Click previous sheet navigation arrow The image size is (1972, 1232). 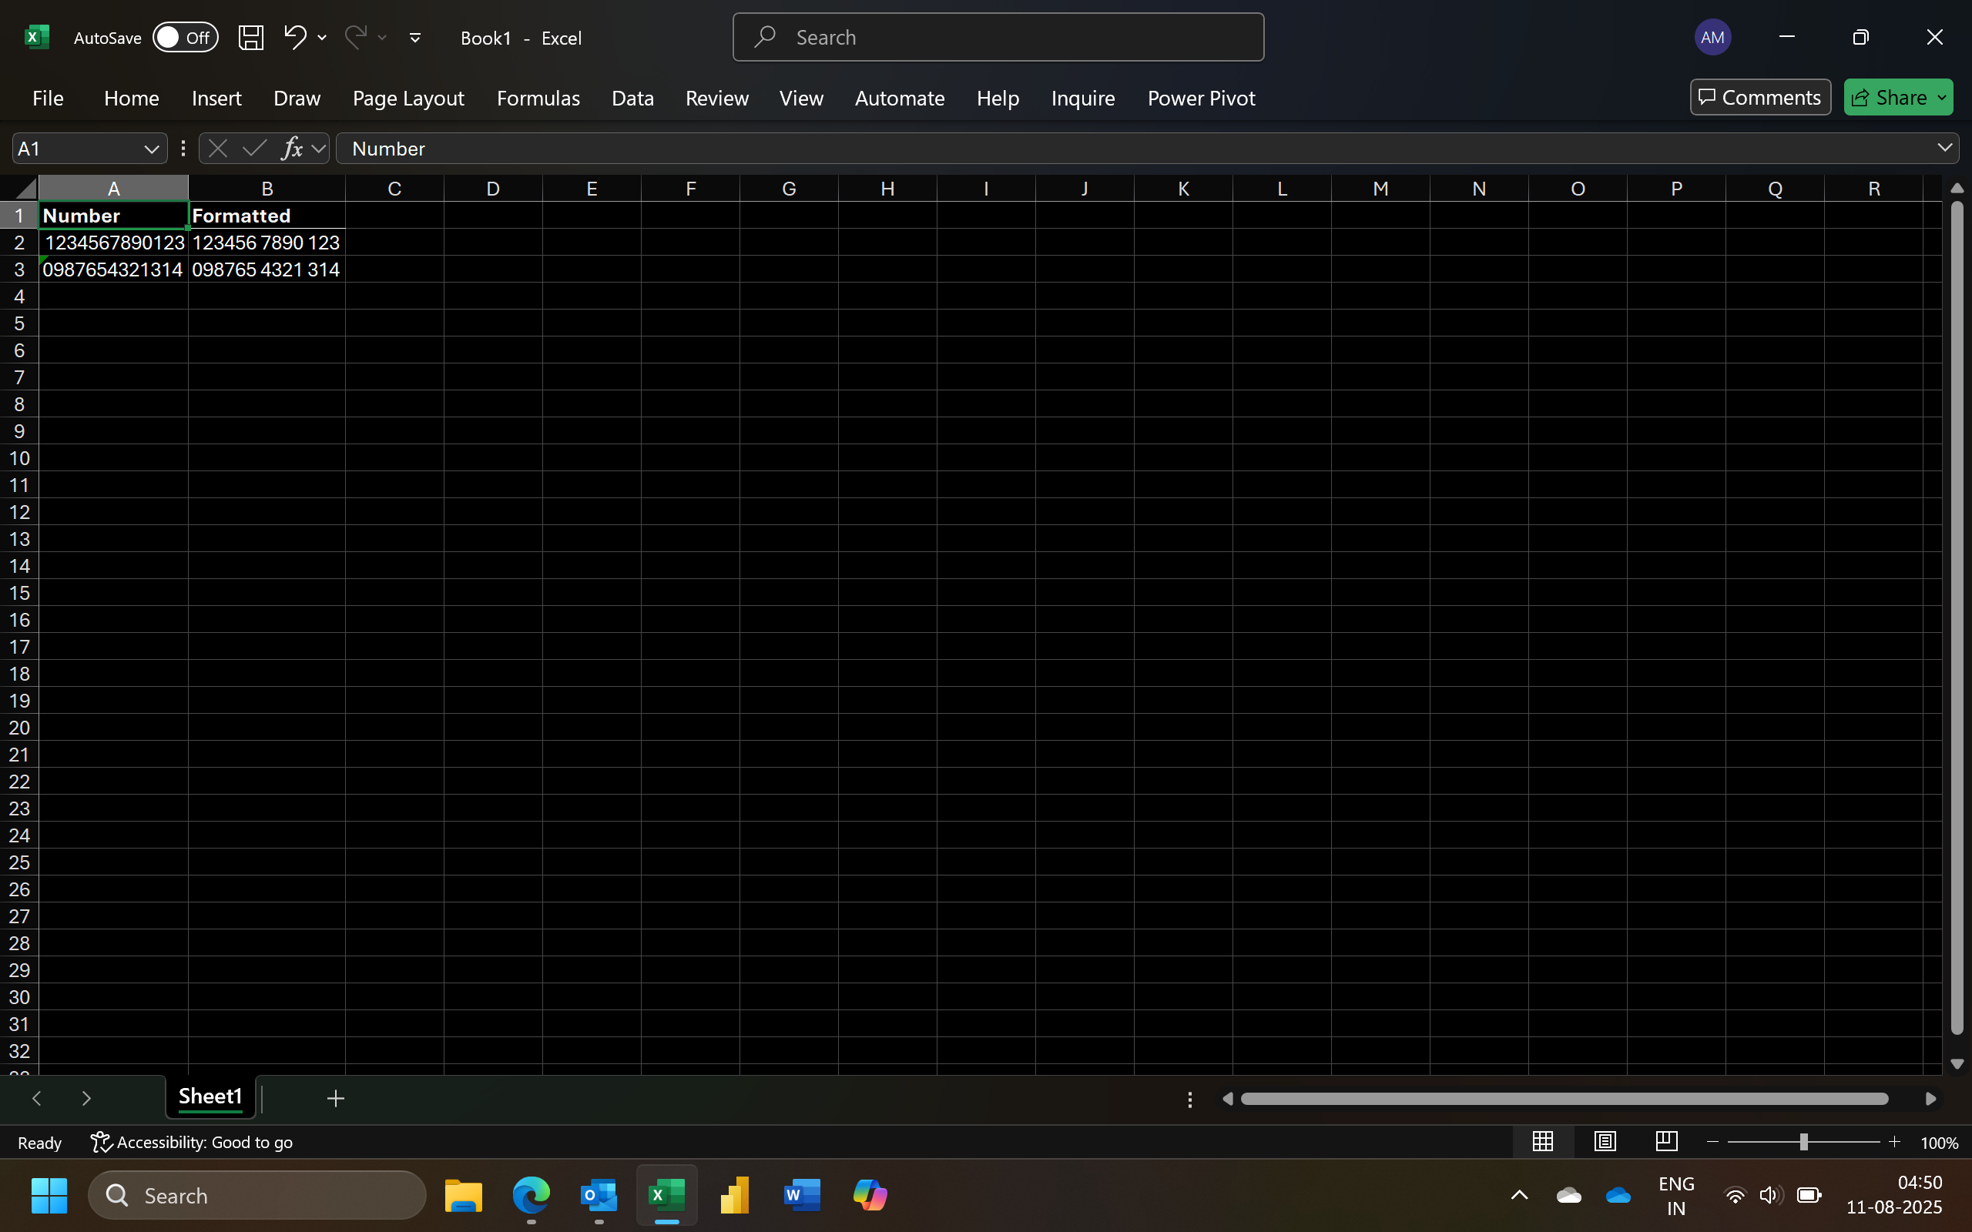[37, 1098]
